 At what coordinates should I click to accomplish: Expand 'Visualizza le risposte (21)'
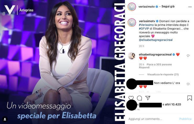(x=163, y=75)
